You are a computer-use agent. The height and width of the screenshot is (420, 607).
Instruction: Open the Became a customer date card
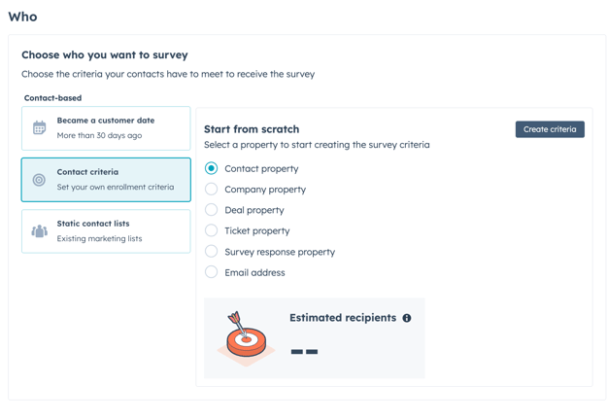pyautogui.click(x=106, y=128)
